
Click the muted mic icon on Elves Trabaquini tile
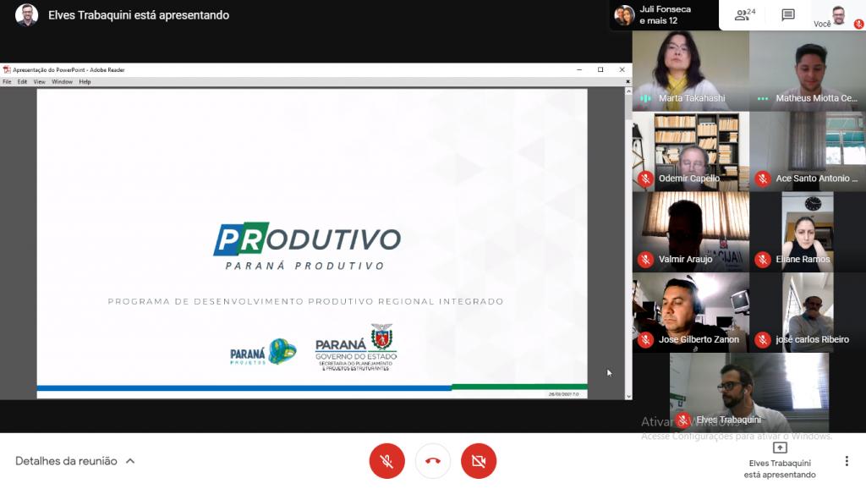point(683,420)
